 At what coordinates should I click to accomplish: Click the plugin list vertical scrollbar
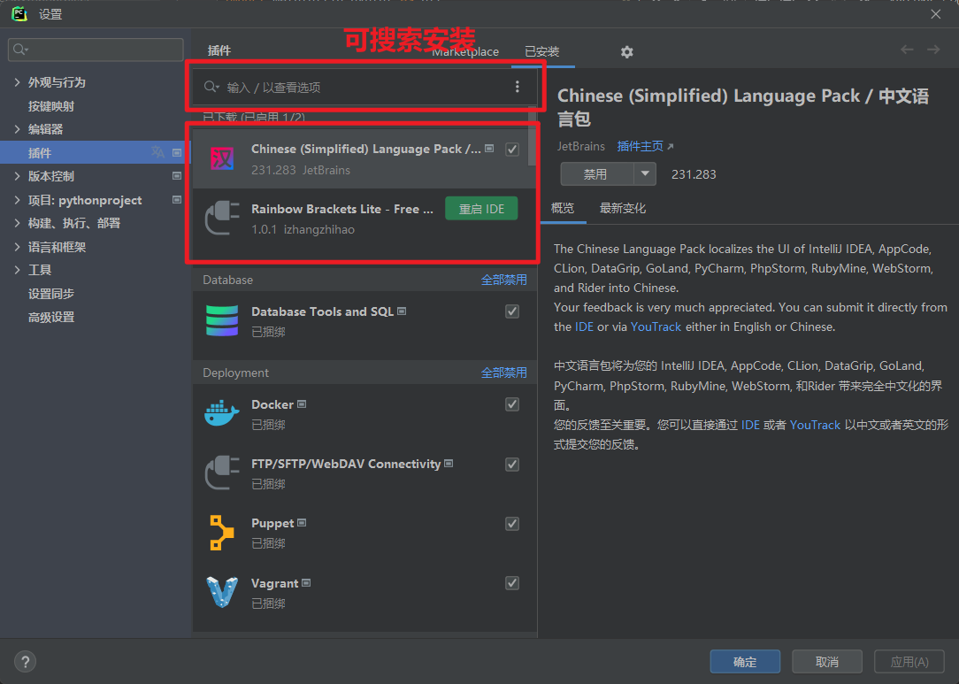click(x=532, y=138)
